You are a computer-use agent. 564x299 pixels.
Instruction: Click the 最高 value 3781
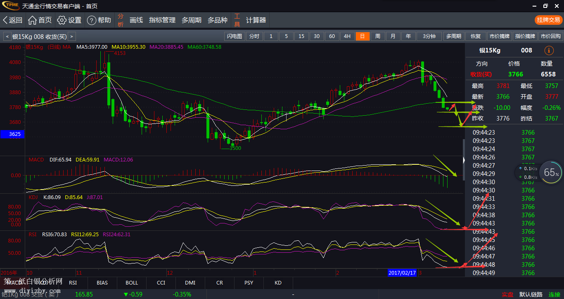point(503,86)
